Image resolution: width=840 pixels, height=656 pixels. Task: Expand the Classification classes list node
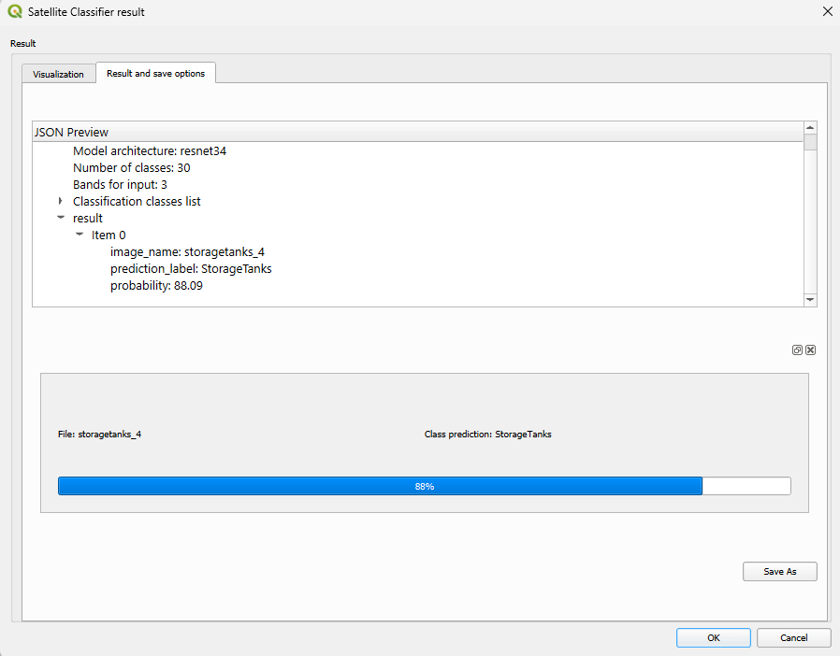pos(61,201)
